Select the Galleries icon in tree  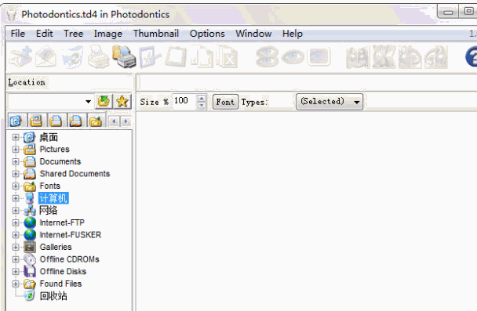pos(30,247)
